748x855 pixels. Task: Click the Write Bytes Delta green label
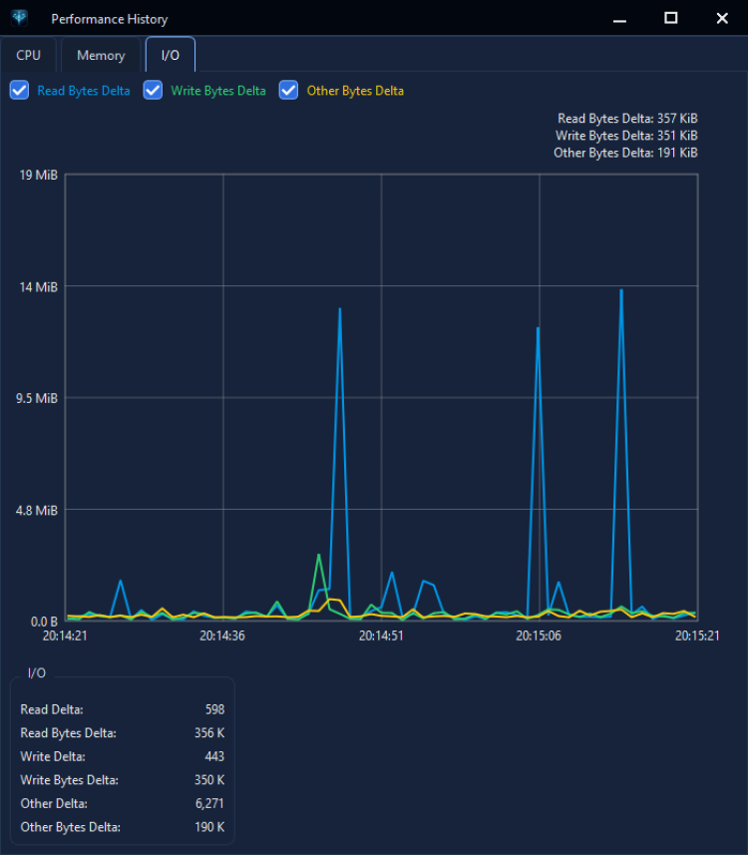[x=218, y=91]
